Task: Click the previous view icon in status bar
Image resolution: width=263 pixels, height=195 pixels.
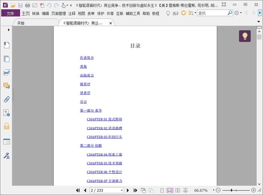Action: [143, 190]
